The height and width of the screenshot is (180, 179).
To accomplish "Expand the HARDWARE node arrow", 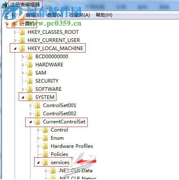I will (x=23, y=65).
